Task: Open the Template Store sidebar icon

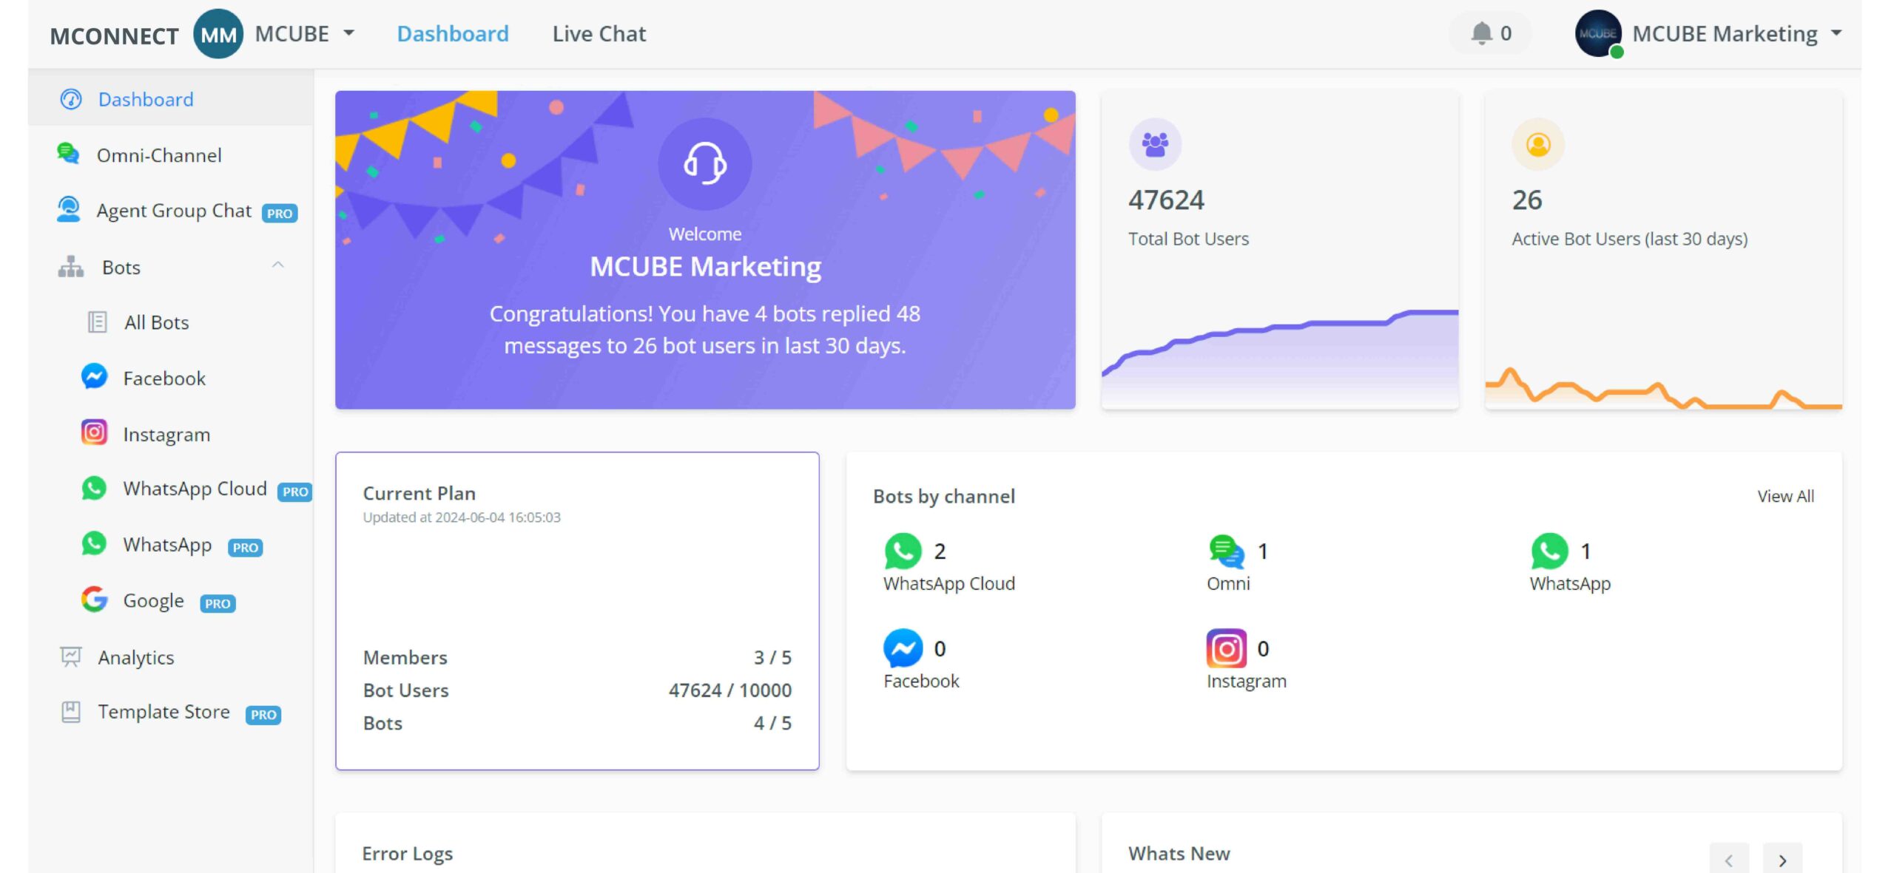Action: [69, 711]
